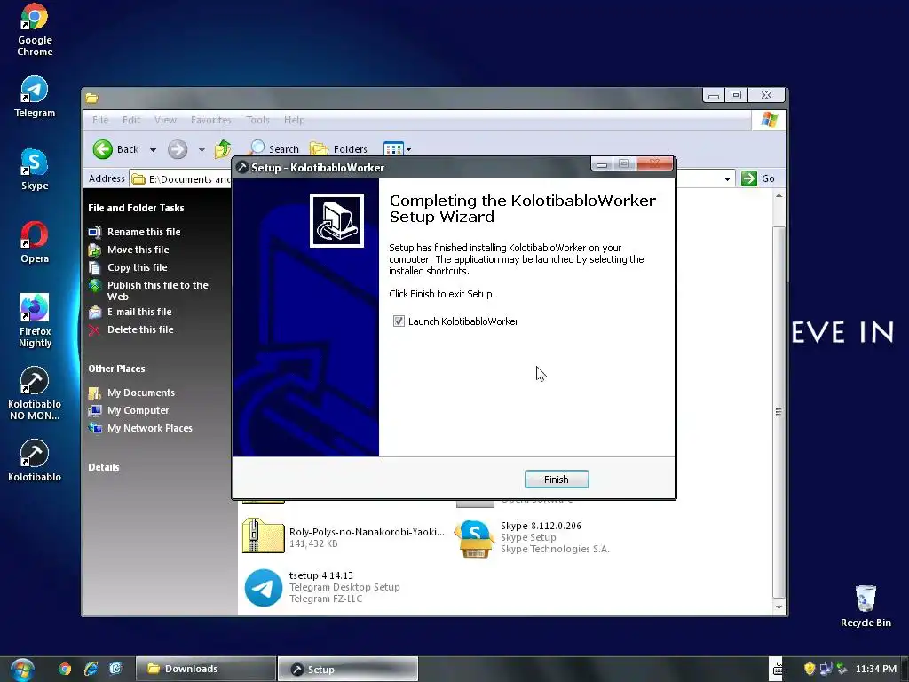Open Skype desktop shortcut
This screenshot has height=682, width=909.
[x=35, y=170]
